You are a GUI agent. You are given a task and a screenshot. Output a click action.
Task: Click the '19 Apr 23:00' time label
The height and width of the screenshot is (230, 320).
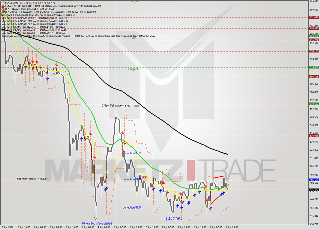231,227
